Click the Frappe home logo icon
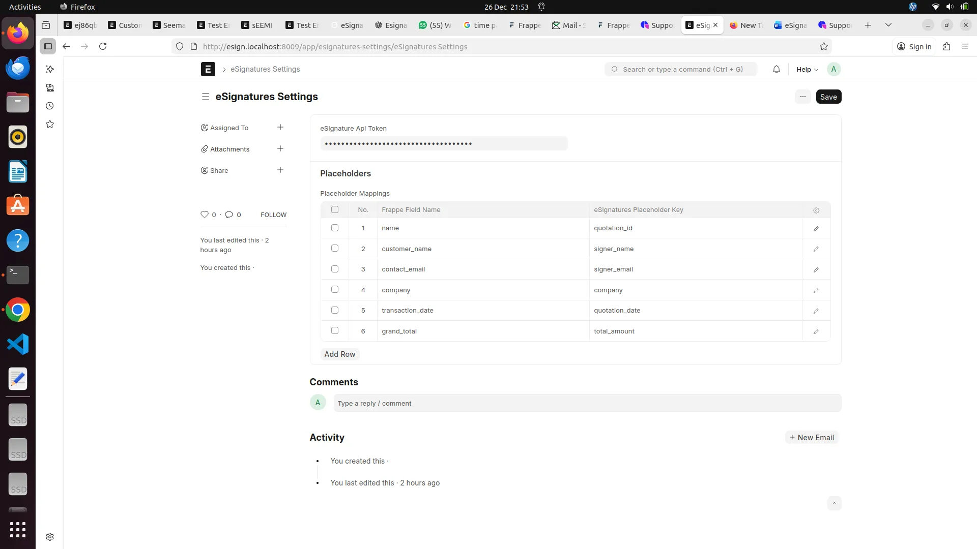The image size is (977, 549). tap(208, 69)
